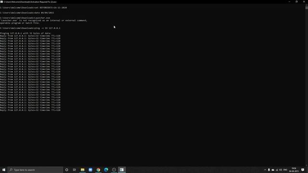The height and width of the screenshot is (173, 308).
Task: Open Task View on the taskbar
Action: (x=75, y=170)
